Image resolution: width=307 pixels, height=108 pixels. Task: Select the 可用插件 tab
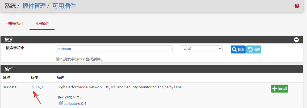click(42, 23)
